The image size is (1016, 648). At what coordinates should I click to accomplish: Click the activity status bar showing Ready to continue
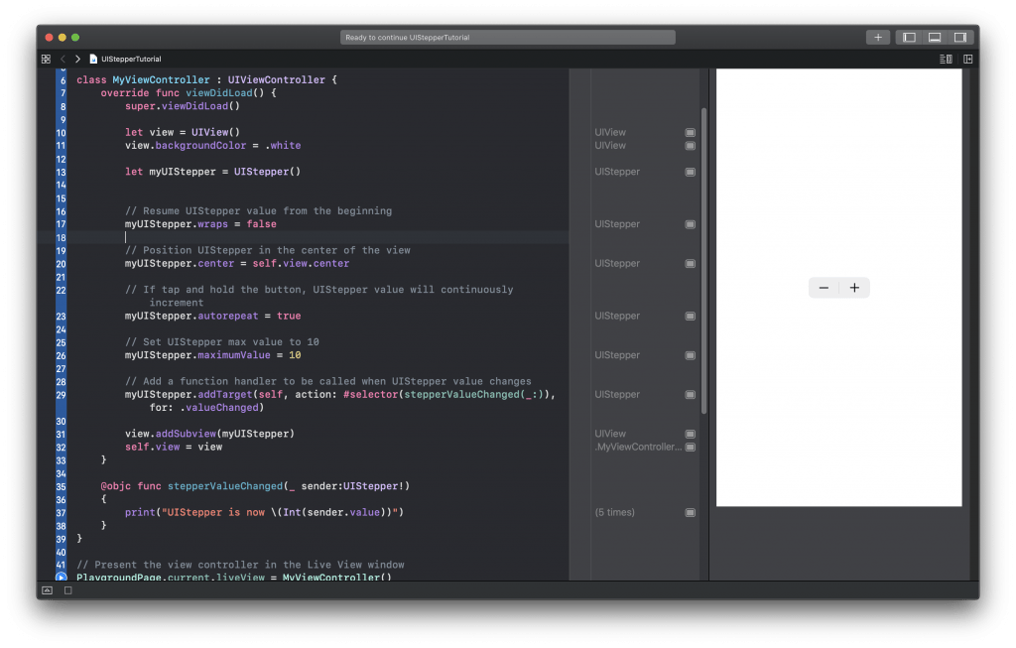tap(507, 37)
